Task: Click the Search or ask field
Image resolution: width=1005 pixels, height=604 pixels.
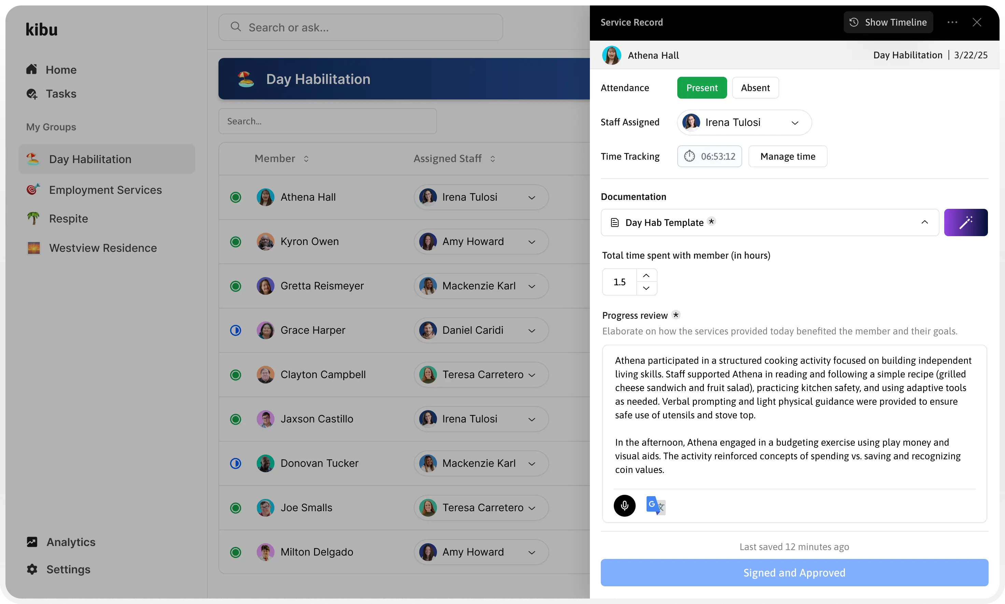Action: [360, 27]
